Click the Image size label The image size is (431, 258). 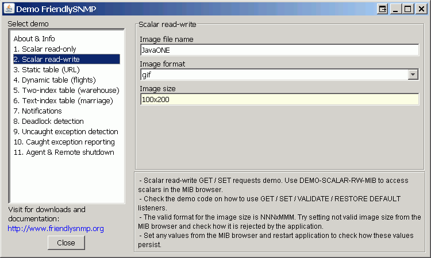[x=157, y=89]
